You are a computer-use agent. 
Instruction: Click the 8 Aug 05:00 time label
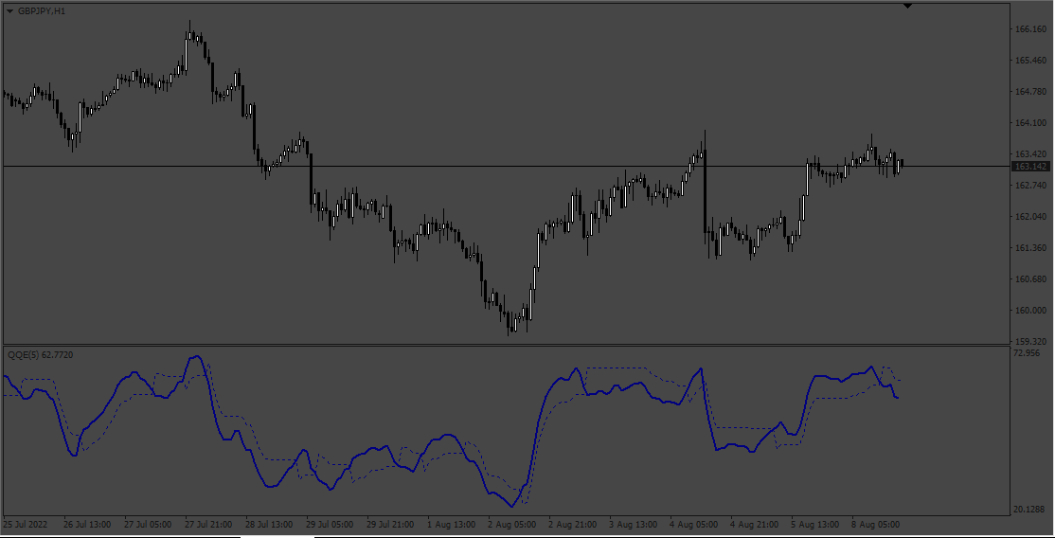point(875,524)
